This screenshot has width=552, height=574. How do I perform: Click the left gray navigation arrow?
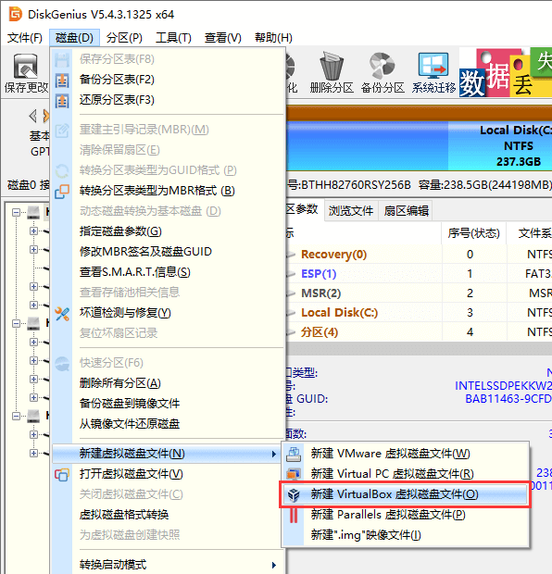click(x=33, y=116)
